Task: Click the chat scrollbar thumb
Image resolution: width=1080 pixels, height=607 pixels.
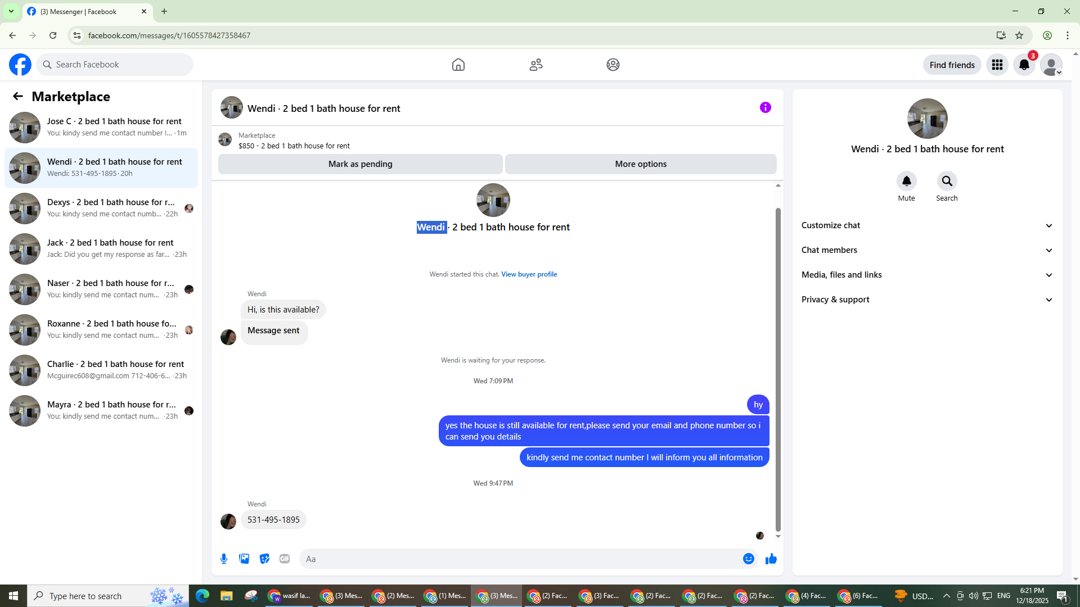Action: click(778, 370)
